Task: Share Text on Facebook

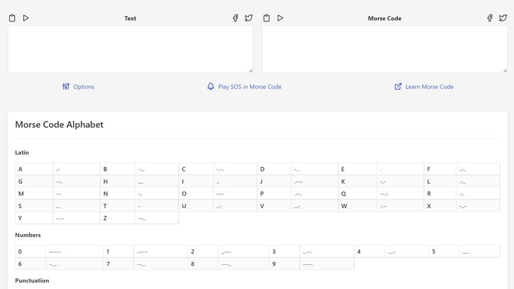Action: click(236, 18)
